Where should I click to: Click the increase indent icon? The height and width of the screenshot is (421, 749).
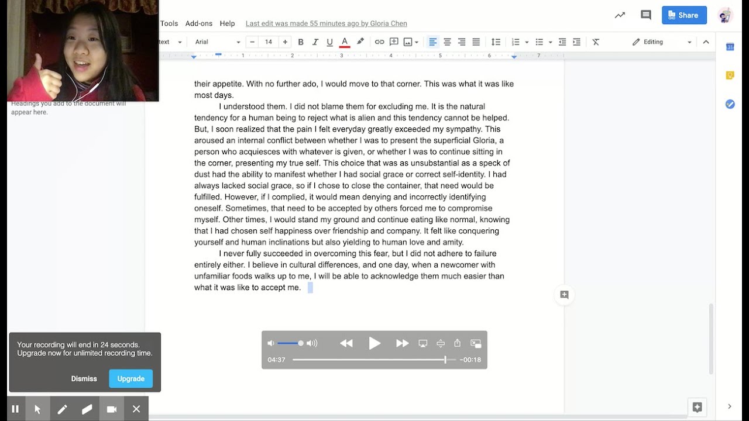pos(577,42)
